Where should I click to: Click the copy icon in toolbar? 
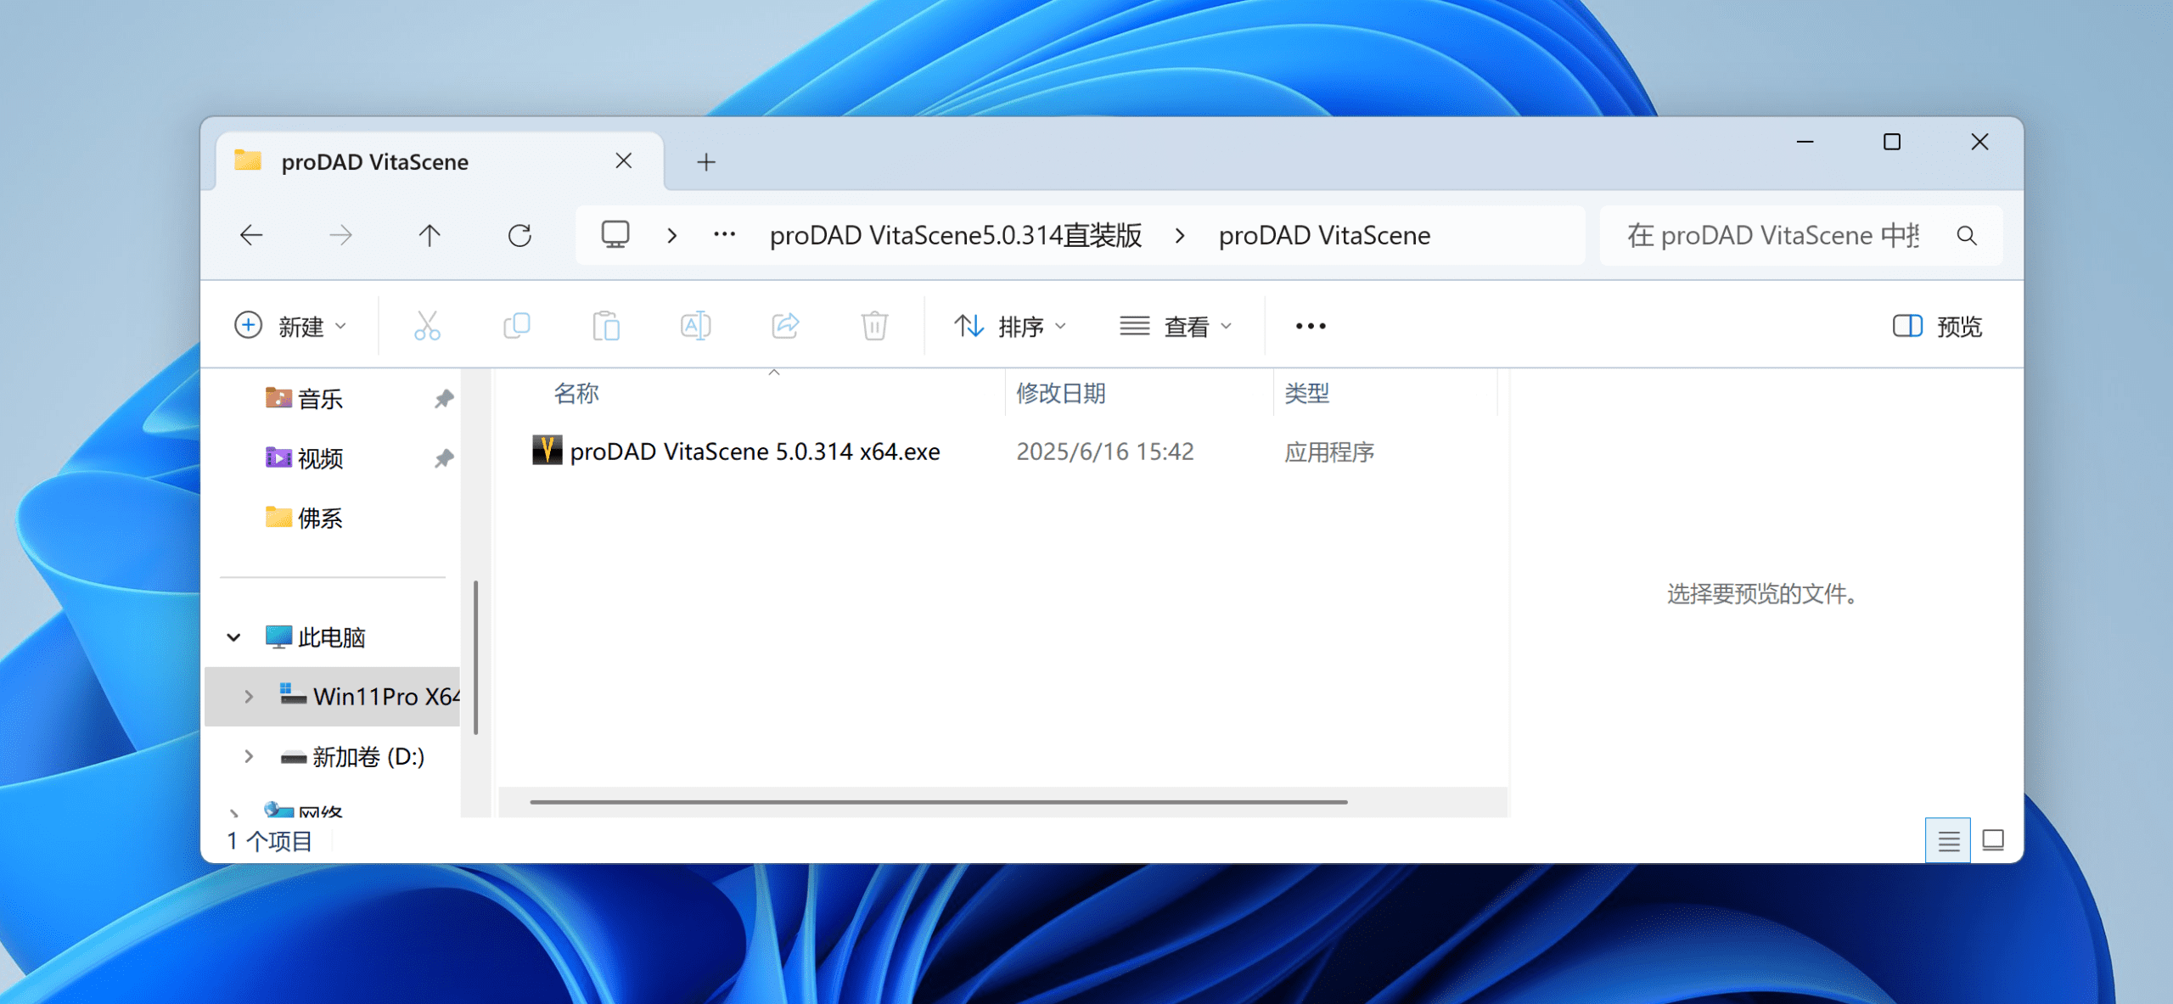pos(516,326)
